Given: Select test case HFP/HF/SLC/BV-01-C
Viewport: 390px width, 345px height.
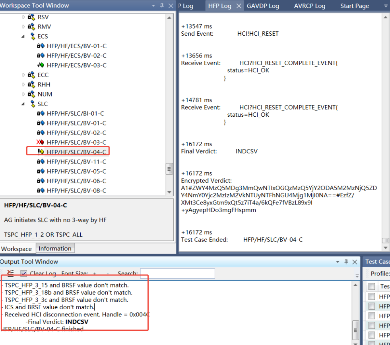Looking at the screenshot, I should [76, 123].
